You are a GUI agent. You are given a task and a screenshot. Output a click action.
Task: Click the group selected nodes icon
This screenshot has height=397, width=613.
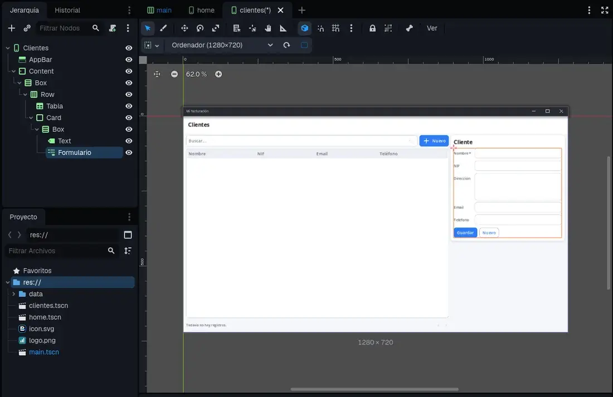coord(388,28)
